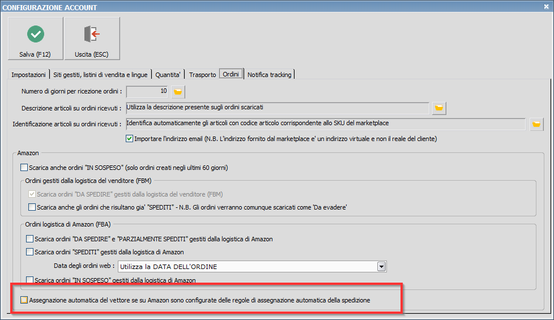
Task: Toggle Scarica ordini "DA SPEDIRE" FBM checkbox
Action: click(32, 194)
